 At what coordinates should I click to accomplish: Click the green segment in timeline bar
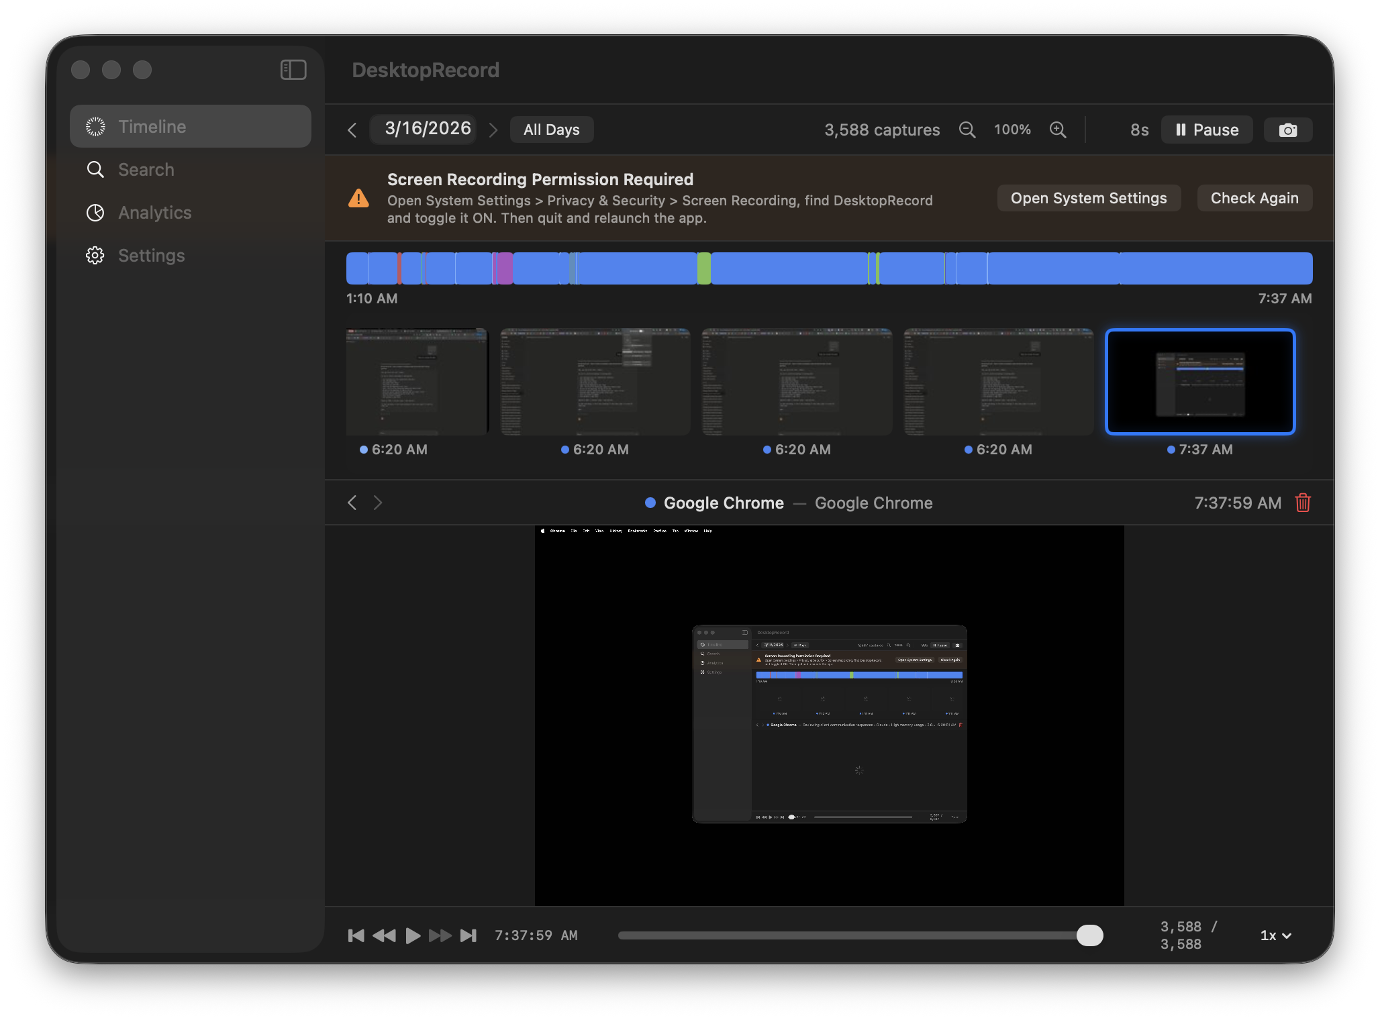point(703,268)
